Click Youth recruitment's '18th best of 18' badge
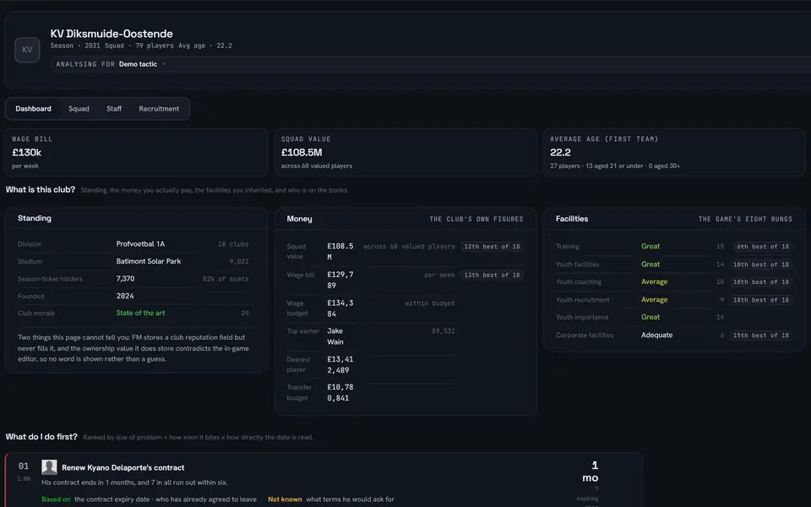 coord(761,300)
